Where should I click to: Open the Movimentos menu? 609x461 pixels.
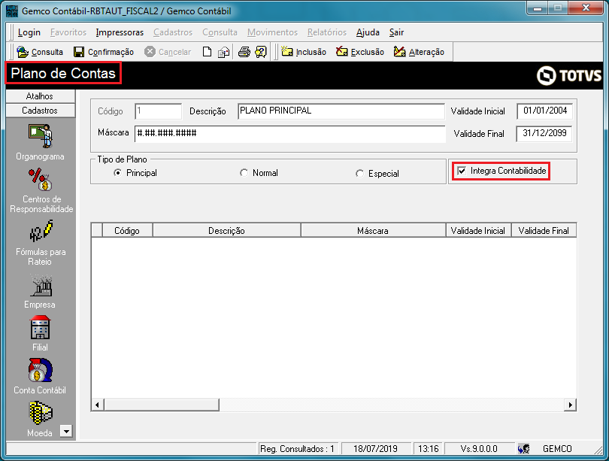click(273, 32)
